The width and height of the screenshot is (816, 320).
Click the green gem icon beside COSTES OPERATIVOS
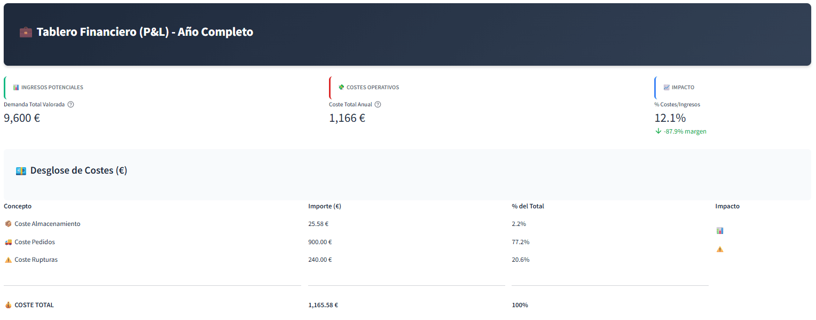coord(341,87)
